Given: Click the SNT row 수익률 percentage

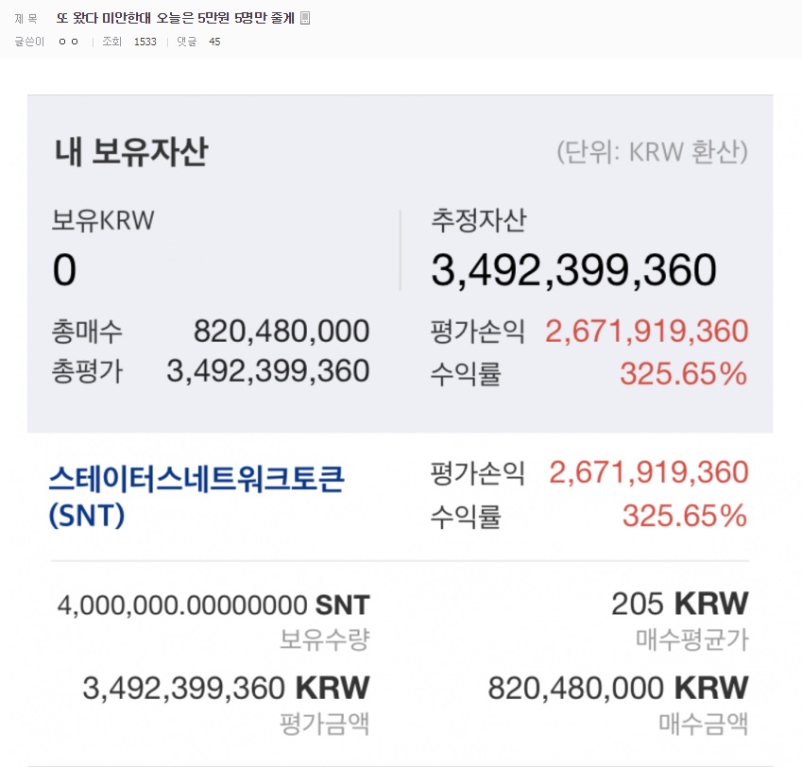Looking at the screenshot, I should tap(684, 516).
